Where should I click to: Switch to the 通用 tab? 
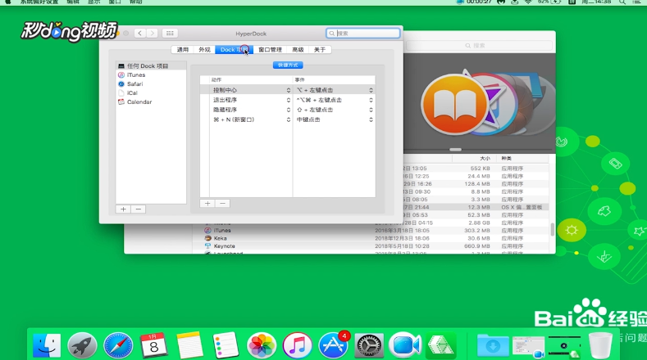coord(182,49)
